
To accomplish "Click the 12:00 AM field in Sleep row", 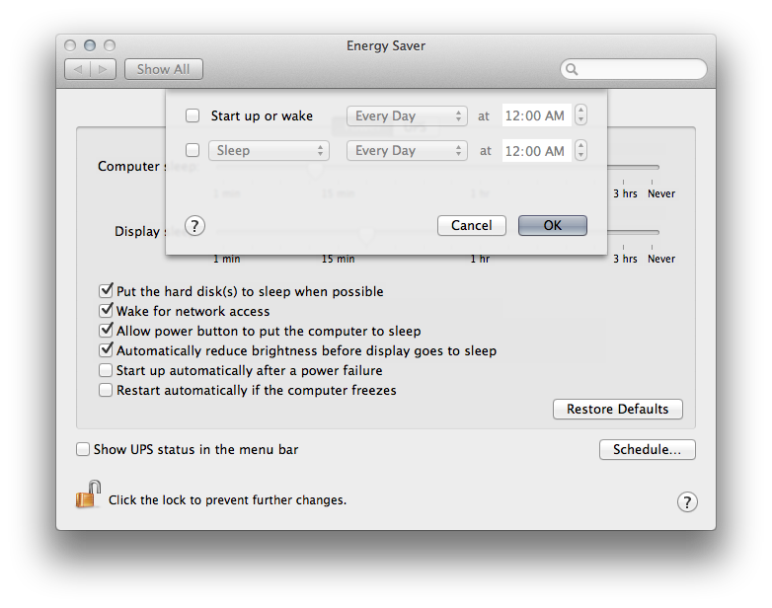I will (x=536, y=150).
